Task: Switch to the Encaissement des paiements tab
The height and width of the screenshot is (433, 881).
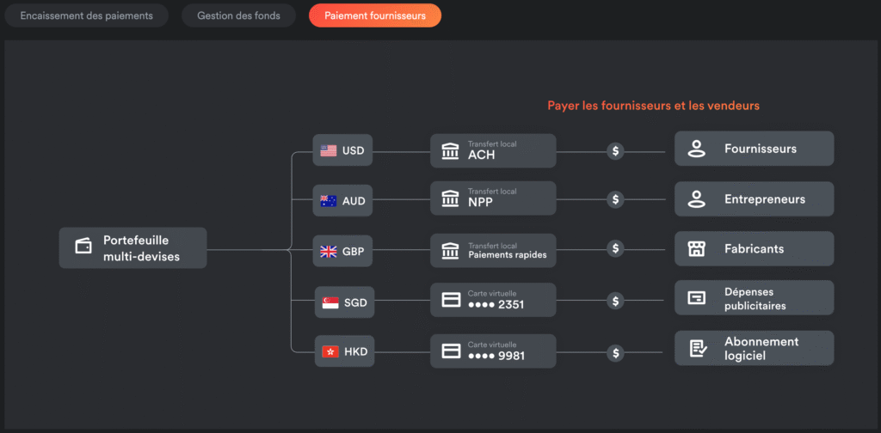Action: tap(87, 15)
